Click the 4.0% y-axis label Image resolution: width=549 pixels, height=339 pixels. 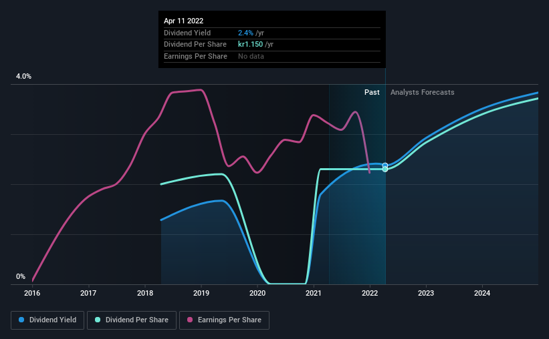coord(23,76)
